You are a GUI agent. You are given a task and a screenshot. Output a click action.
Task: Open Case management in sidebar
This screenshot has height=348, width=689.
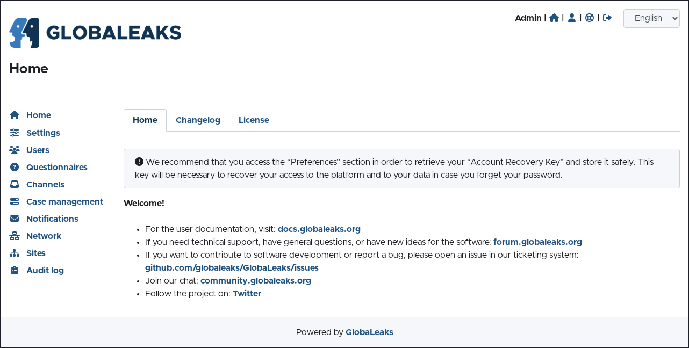coord(64,201)
